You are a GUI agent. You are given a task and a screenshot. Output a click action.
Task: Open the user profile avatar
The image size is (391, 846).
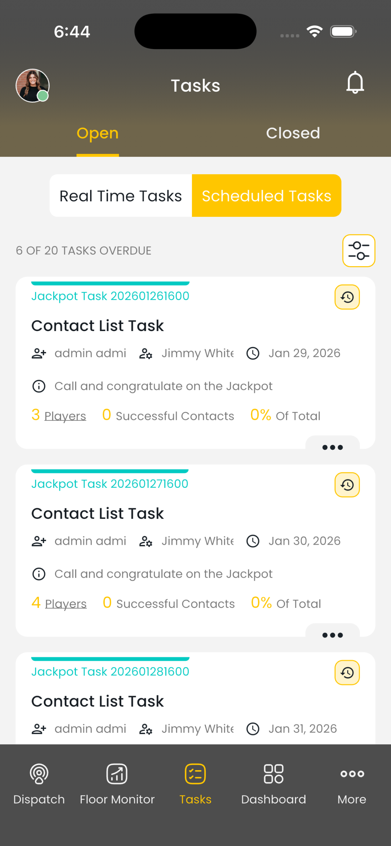click(33, 85)
